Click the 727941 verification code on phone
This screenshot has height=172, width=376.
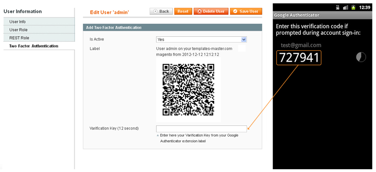[x=299, y=58]
